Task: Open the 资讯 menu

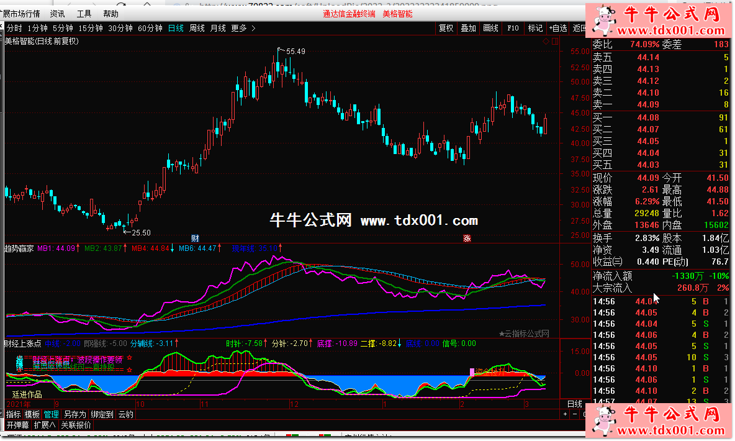Action: pyautogui.click(x=57, y=14)
